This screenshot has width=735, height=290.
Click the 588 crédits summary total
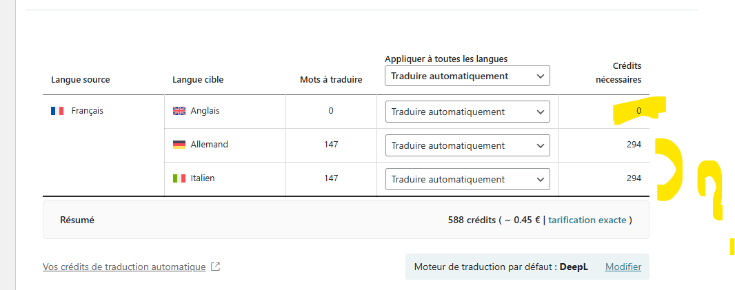472,220
